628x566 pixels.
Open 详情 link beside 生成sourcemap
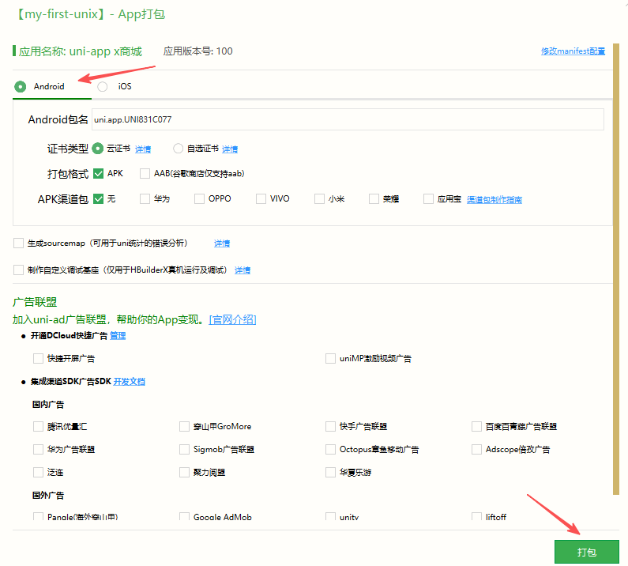click(222, 243)
